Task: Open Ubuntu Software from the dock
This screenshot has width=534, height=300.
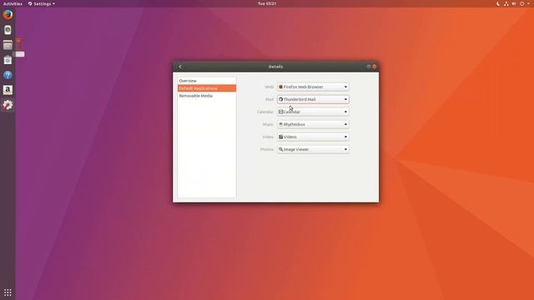Action: point(8,60)
